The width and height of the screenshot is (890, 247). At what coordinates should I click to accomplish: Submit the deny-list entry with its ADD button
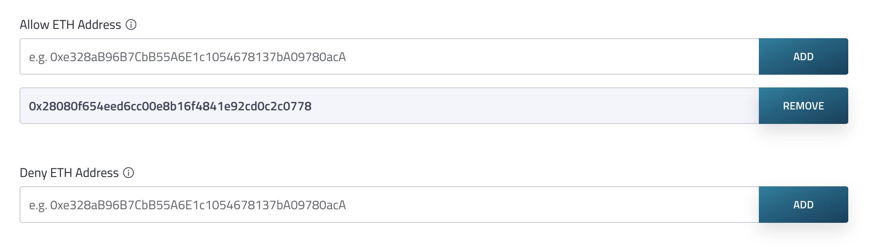click(x=803, y=205)
